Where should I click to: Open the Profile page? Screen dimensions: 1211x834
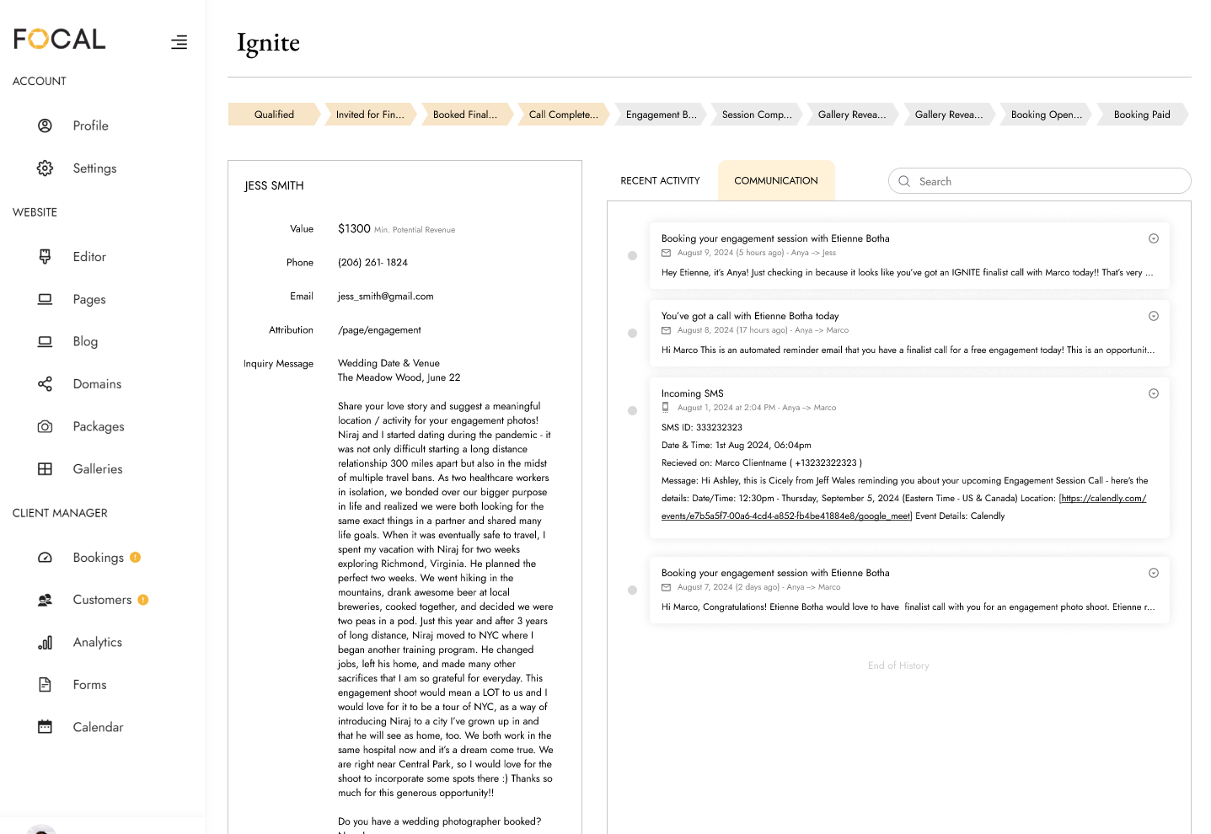coord(90,126)
